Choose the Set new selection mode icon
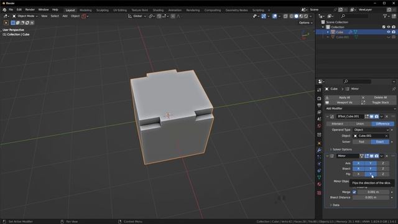The height and width of the screenshot is (224, 398). coord(13,23)
